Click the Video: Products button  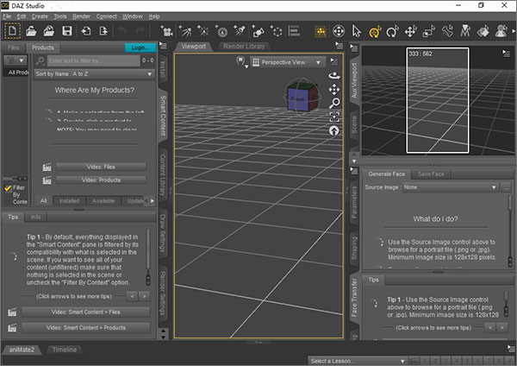coord(100,180)
